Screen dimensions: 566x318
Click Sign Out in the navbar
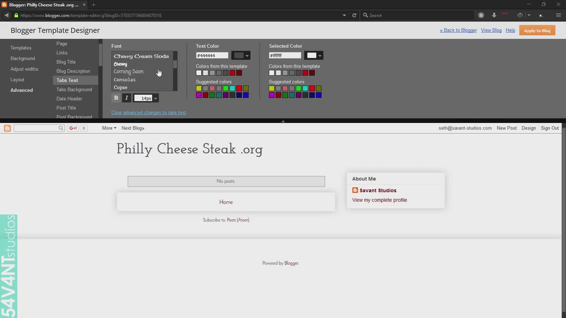pos(550,128)
